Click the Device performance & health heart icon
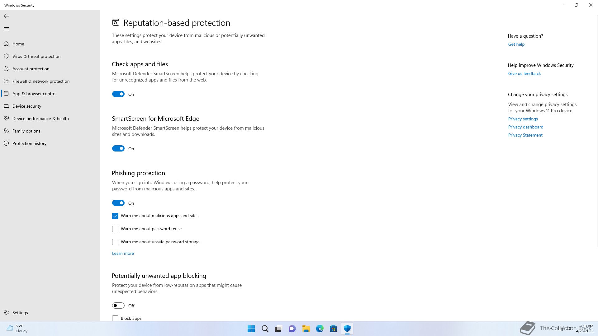598x336 pixels. click(6, 119)
